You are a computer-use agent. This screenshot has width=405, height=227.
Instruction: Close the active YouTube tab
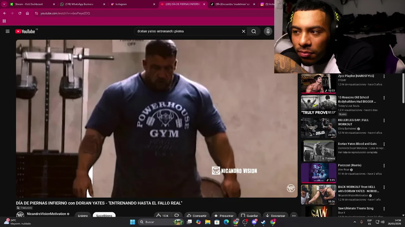tap(204, 4)
